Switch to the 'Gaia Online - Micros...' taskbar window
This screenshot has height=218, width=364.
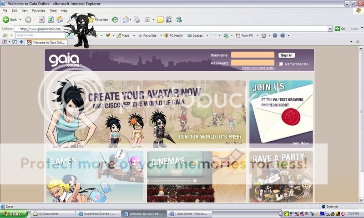190,213
